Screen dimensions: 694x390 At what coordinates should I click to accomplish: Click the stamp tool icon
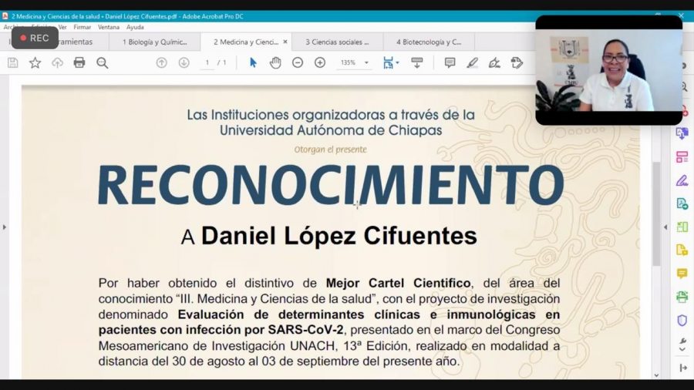[x=517, y=62]
